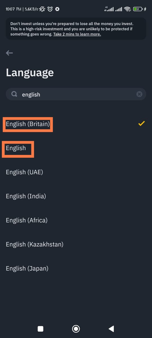Select English (Britain) language
This screenshot has height=338, width=152.
pos(76,124)
